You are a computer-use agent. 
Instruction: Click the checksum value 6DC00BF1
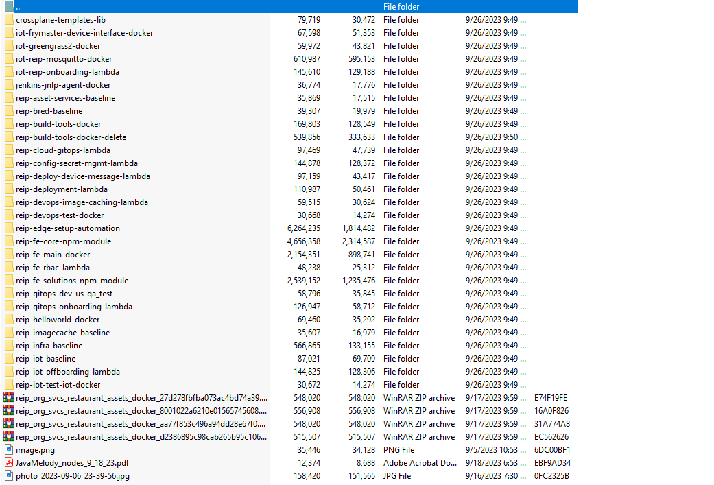pyautogui.click(x=552, y=450)
